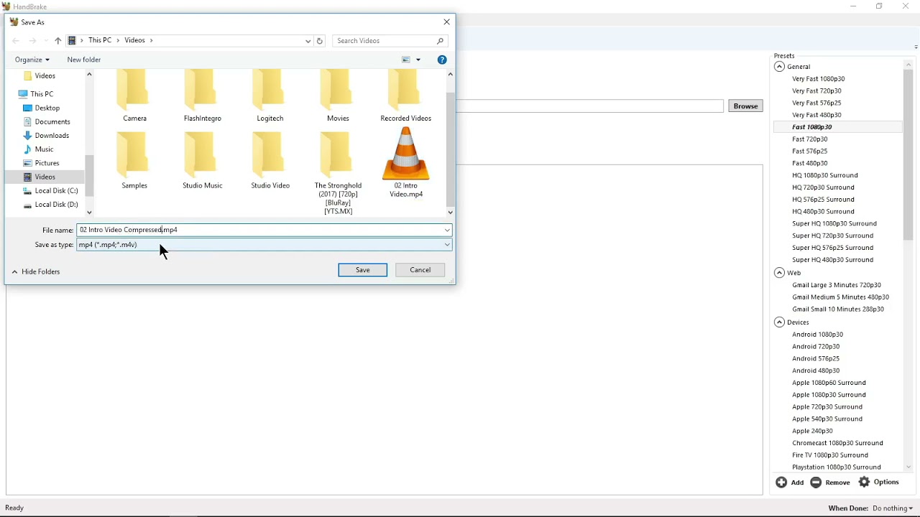Image resolution: width=920 pixels, height=517 pixels.
Task: Select the HQ 1080p30 Surround preset
Action: tap(825, 175)
